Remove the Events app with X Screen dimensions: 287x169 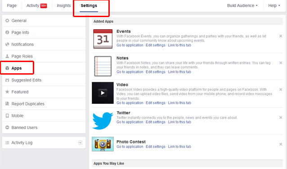click(281, 36)
